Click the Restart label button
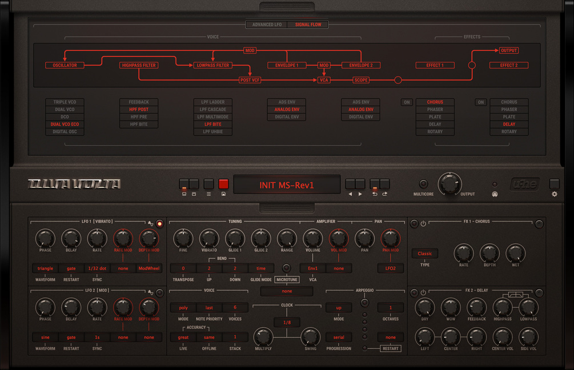 click(x=391, y=348)
